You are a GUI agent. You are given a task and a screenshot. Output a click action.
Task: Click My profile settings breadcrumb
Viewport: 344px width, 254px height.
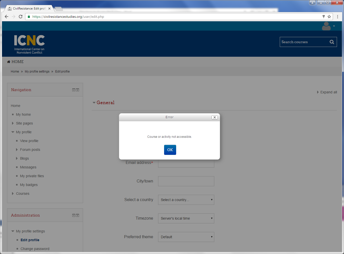pyautogui.click(x=37, y=72)
